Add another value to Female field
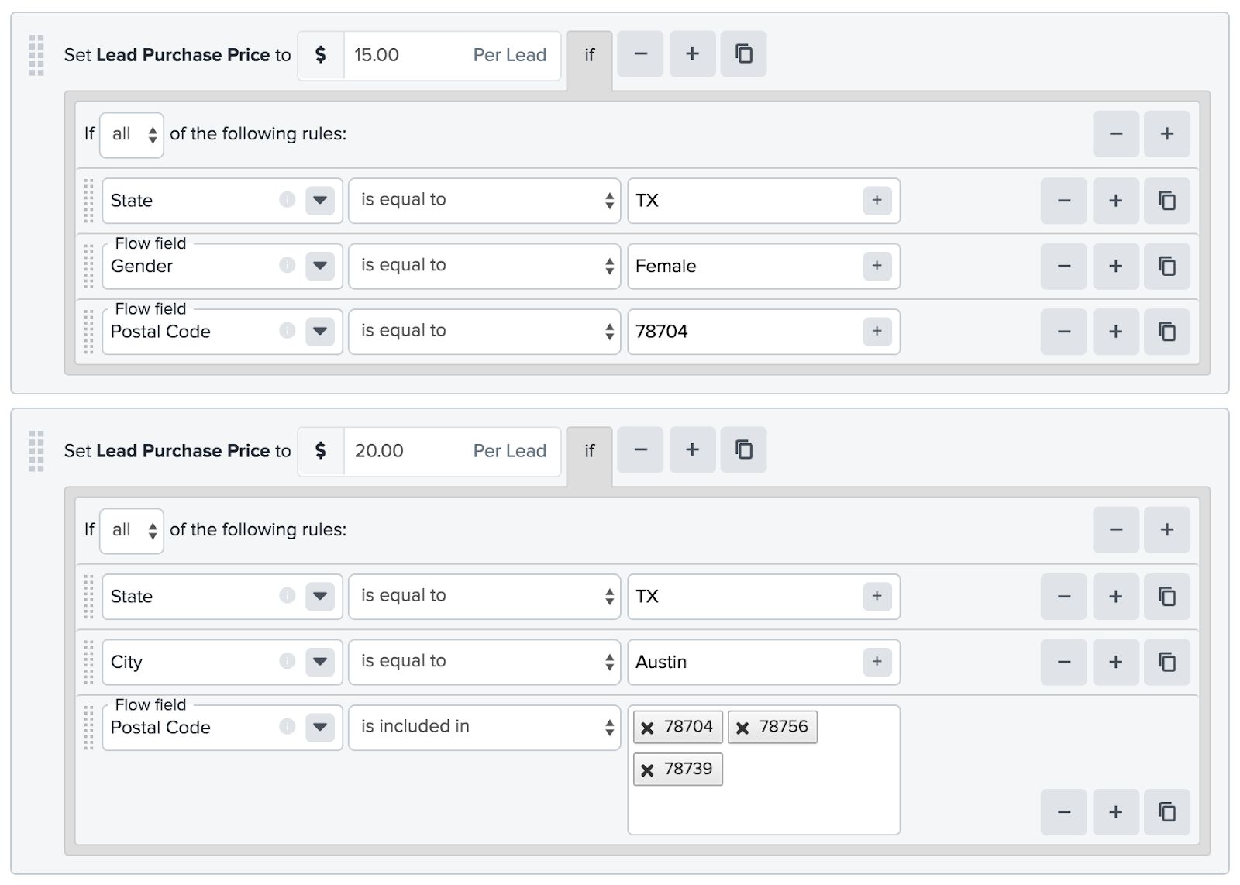1240x885 pixels. coord(877,266)
